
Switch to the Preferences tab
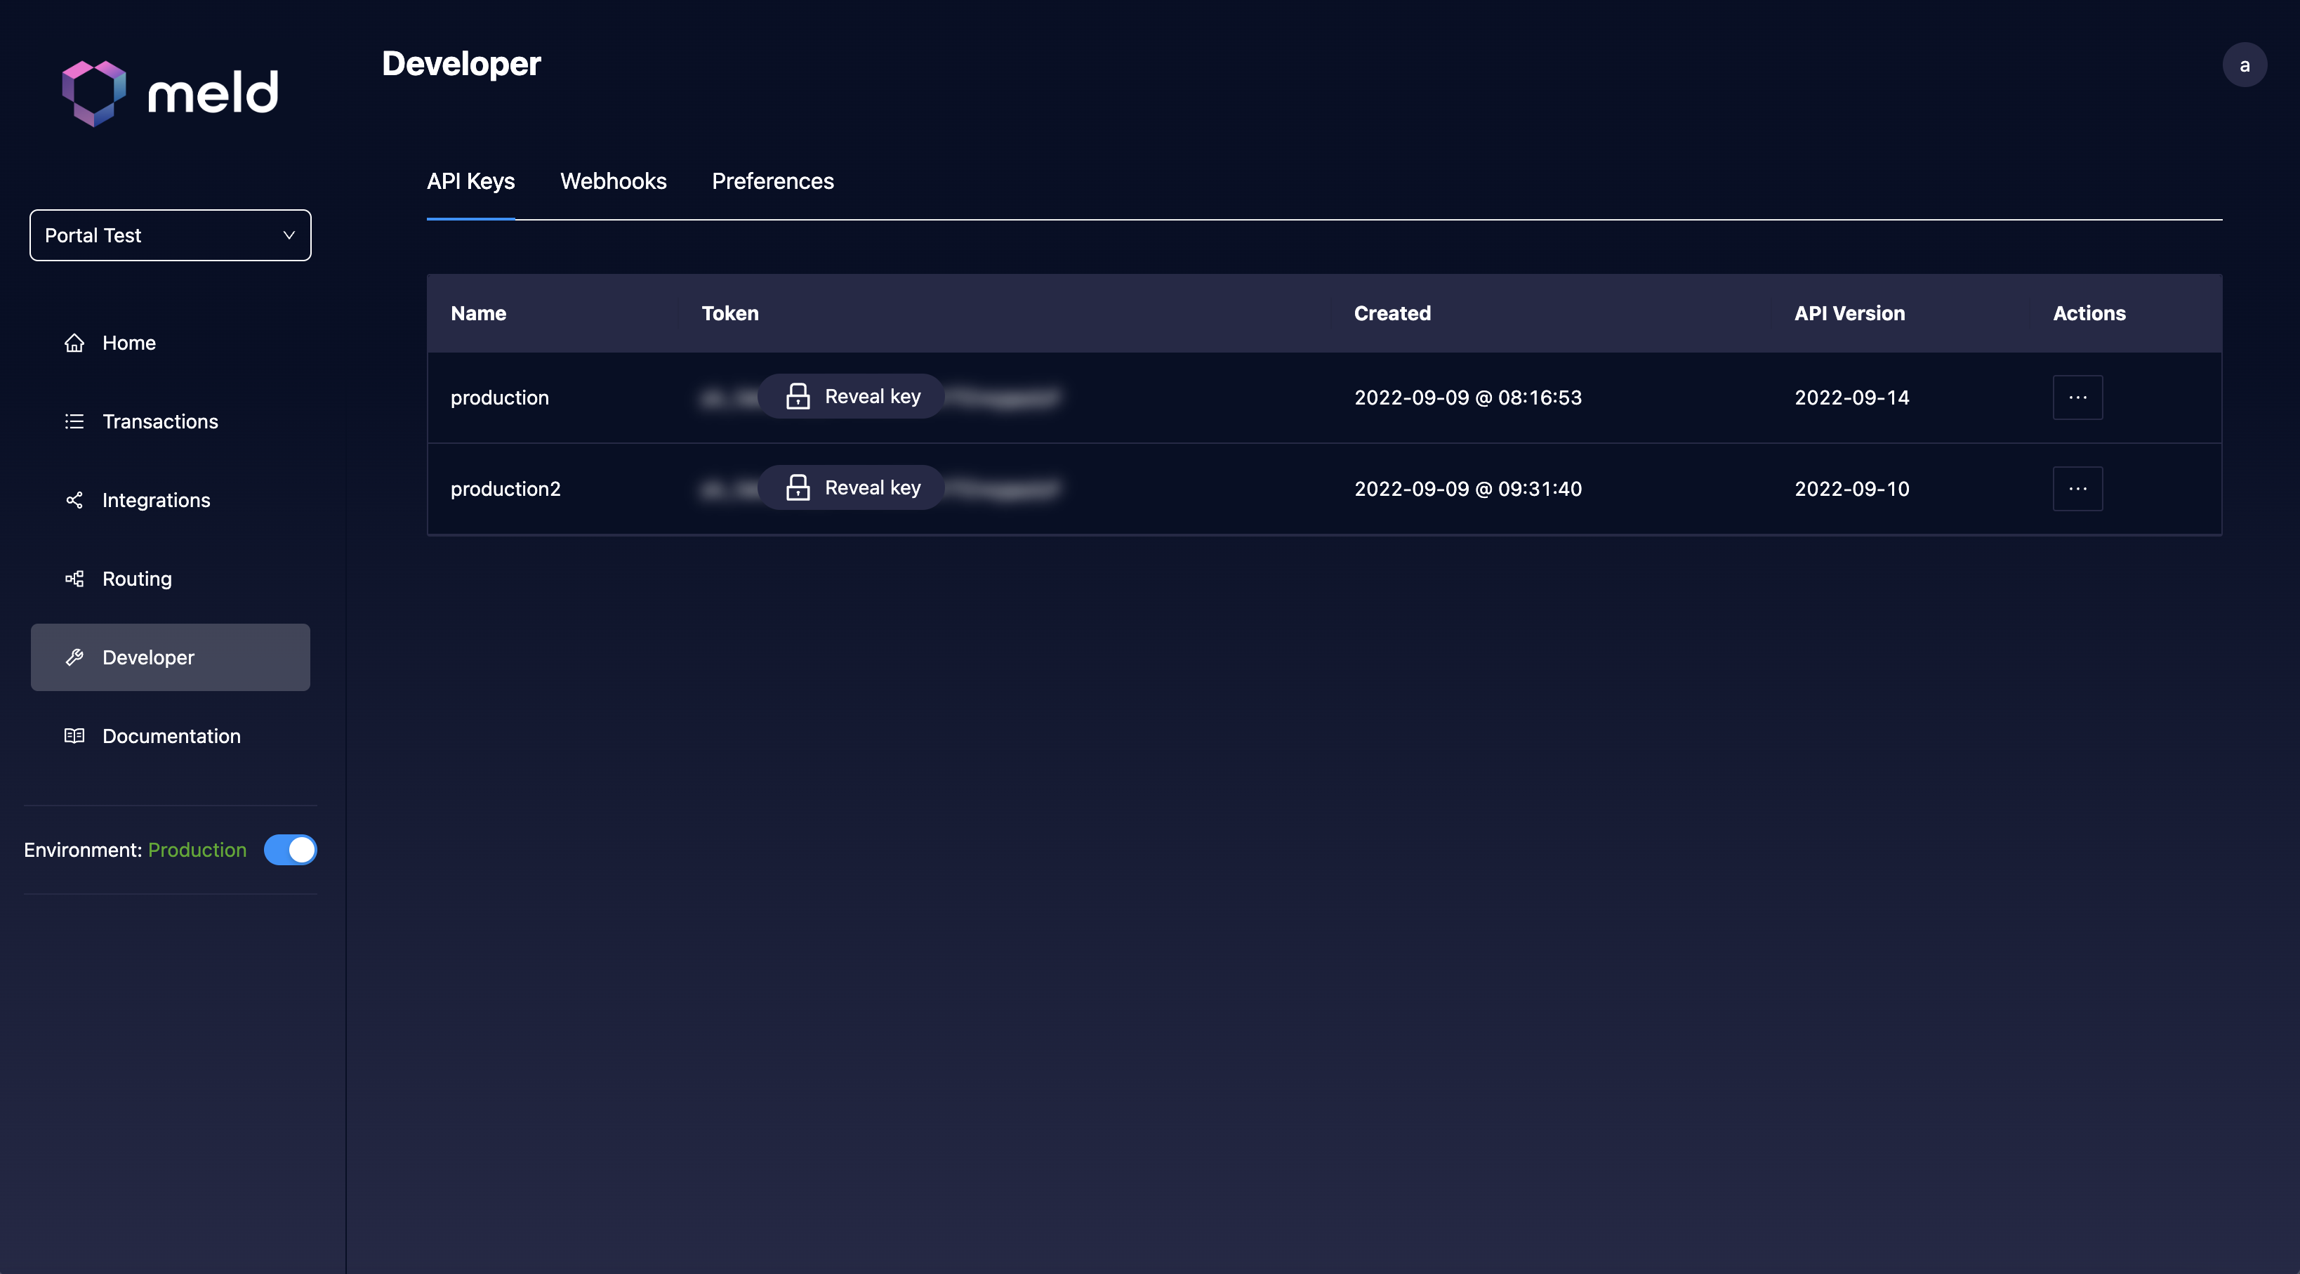pos(772,181)
